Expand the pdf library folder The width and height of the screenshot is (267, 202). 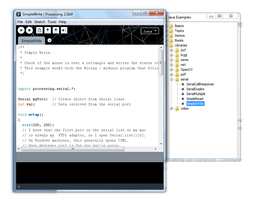(171, 74)
